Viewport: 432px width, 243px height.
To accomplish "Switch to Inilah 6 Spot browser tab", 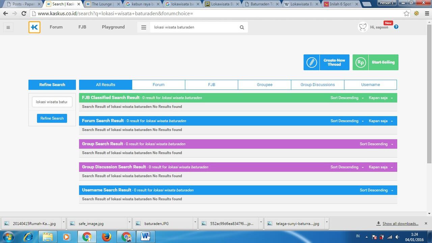I will point(341,4).
